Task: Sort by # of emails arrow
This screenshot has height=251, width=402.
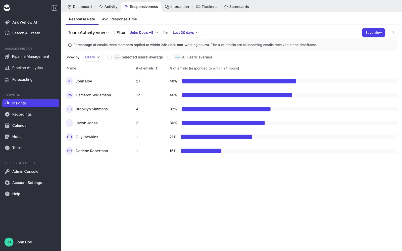Action: (157, 68)
